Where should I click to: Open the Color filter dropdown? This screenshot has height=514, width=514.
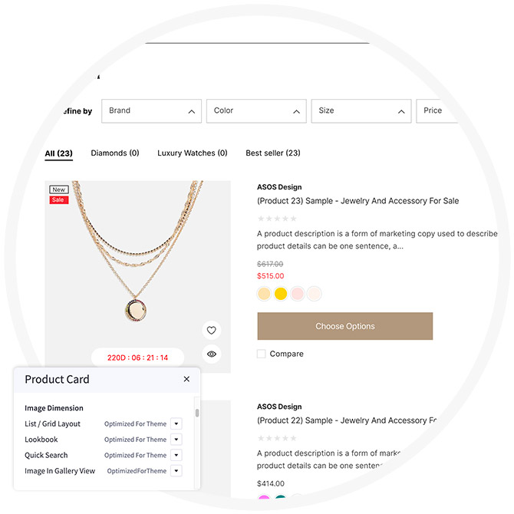(x=255, y=110)
